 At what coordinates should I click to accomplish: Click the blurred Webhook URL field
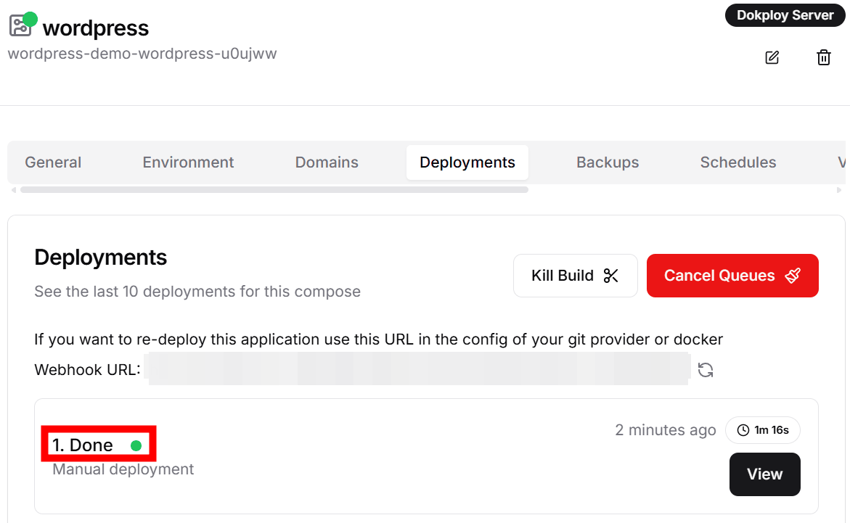417,369
